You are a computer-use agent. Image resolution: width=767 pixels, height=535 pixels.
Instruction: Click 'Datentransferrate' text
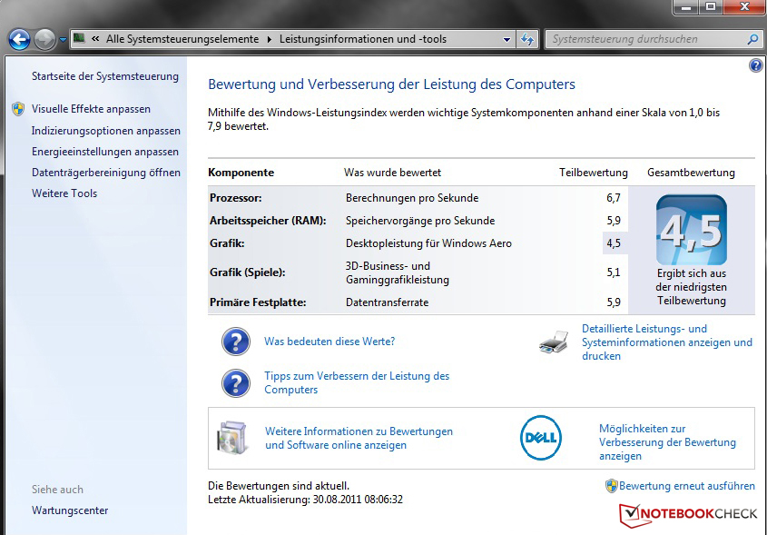387,302
